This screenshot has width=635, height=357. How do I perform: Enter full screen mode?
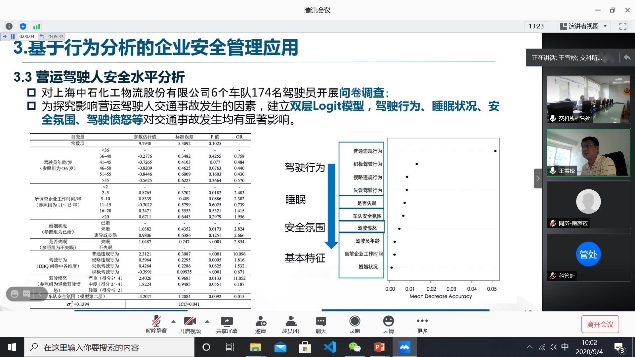coord(623,26)
